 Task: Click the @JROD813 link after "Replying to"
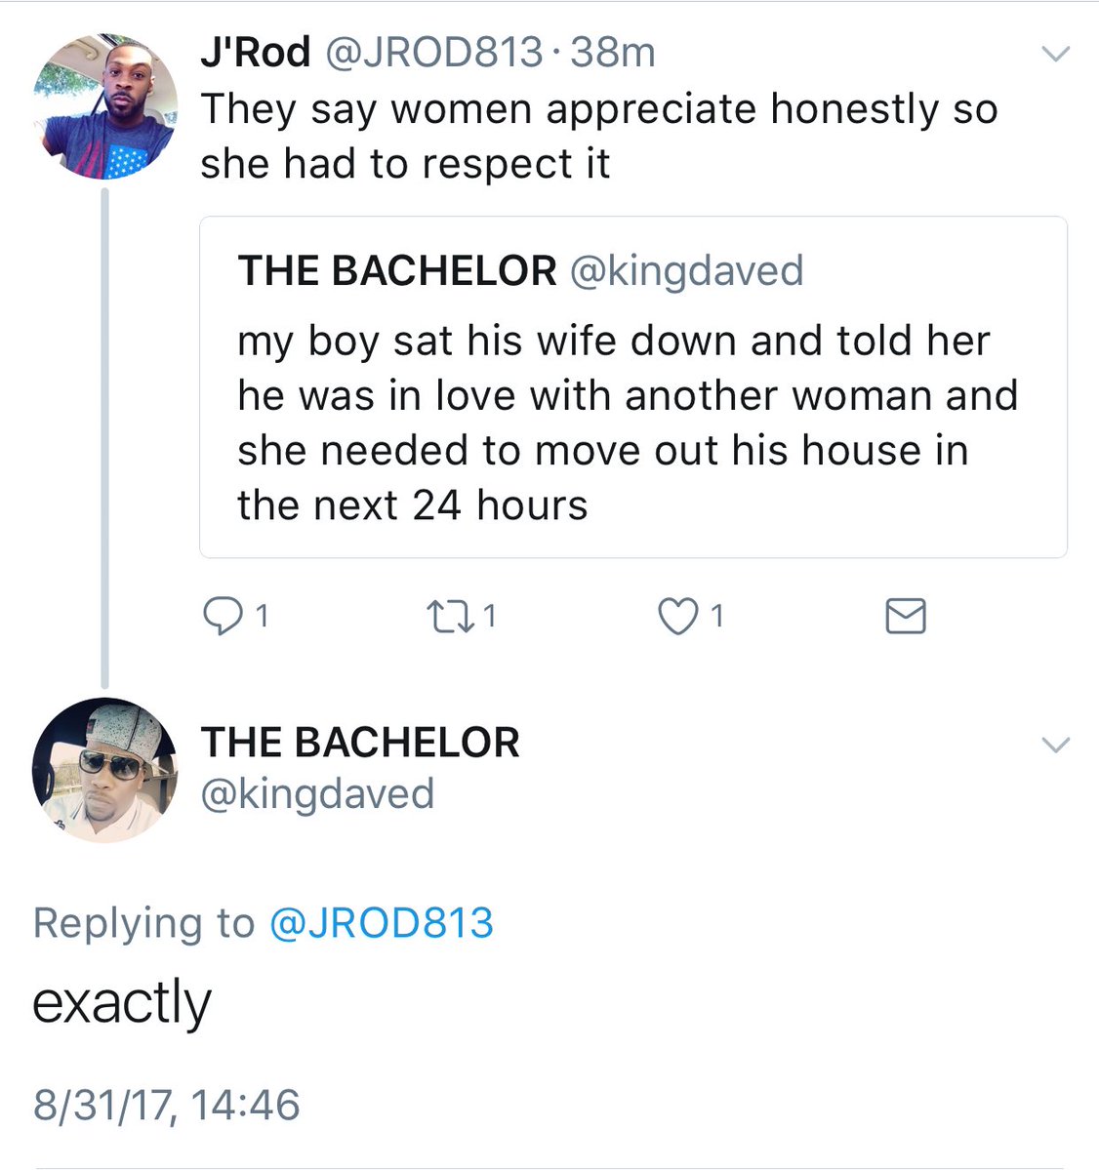pyautogui.click(x=381, y=923)
